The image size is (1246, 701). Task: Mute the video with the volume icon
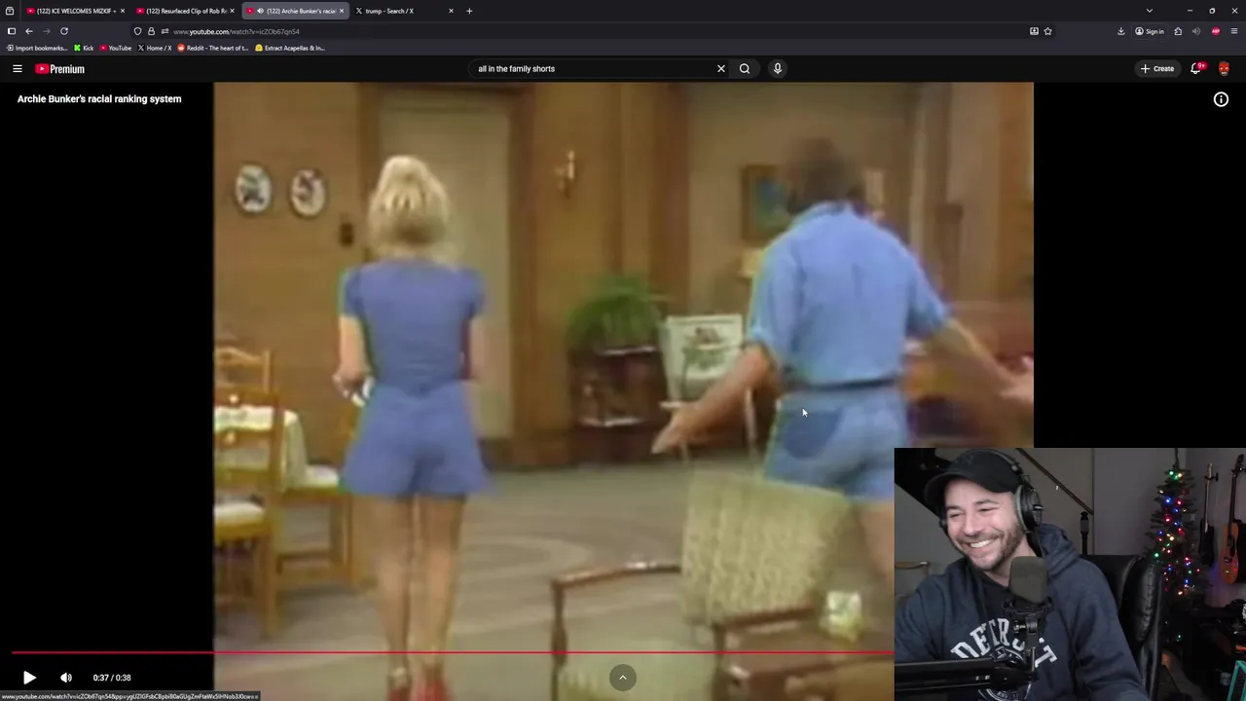(x=66, y=678)
